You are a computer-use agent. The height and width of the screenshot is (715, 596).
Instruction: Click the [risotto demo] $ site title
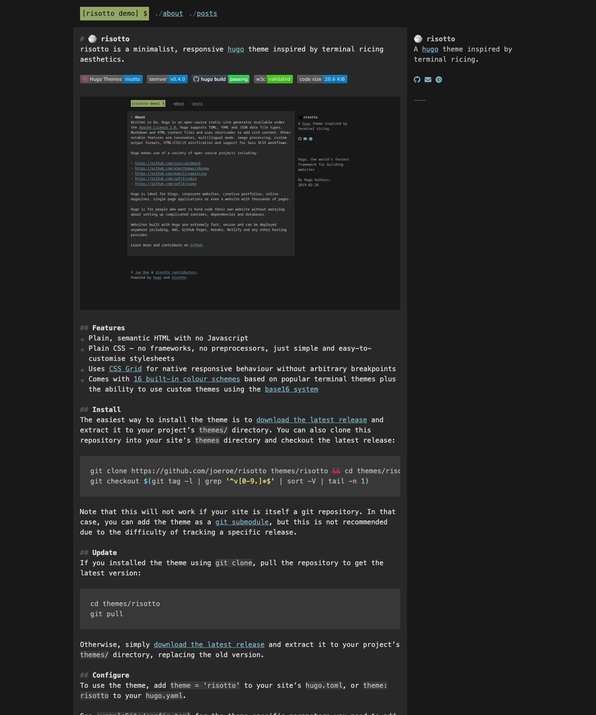pyautogui.click(x=115, y=14)
